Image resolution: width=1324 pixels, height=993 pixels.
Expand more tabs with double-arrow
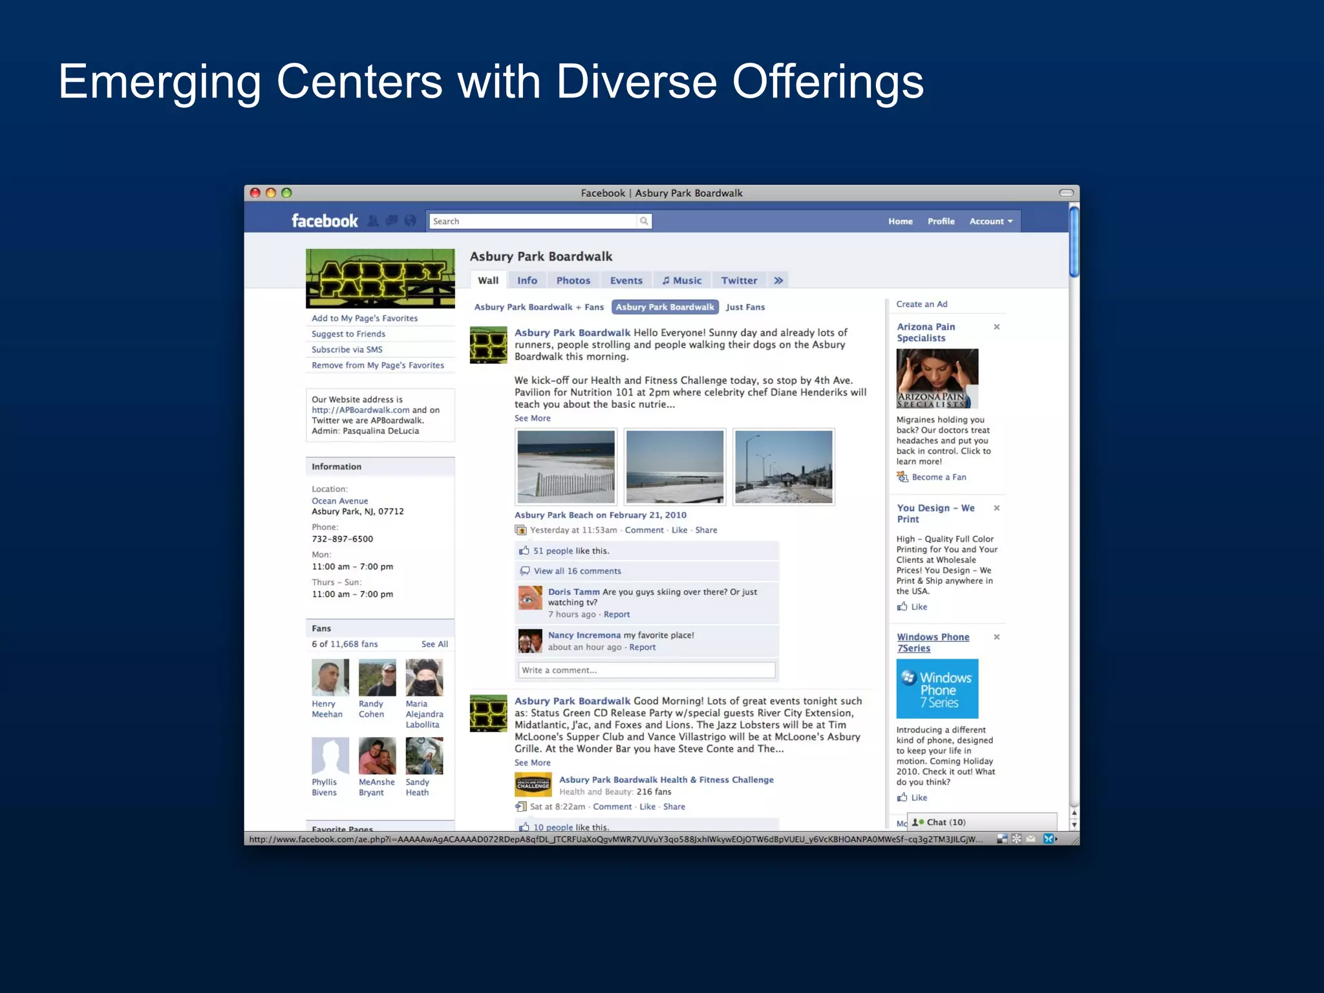(x=778, y=281)
